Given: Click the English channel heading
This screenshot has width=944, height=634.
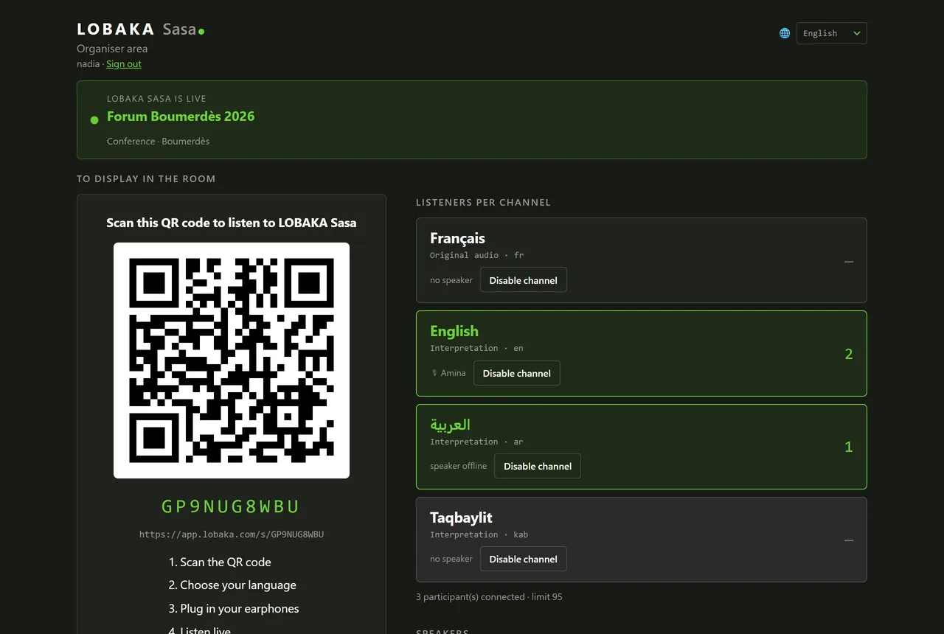Looking at the screenshot, I should [x=454, y=331].
